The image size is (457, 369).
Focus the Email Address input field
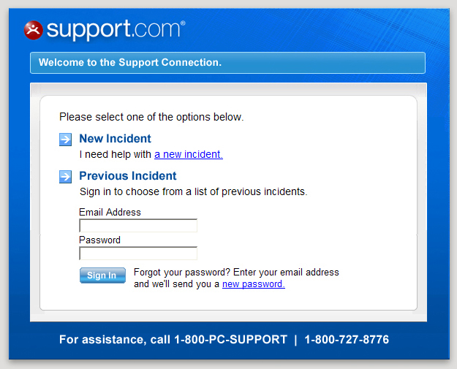138,226
